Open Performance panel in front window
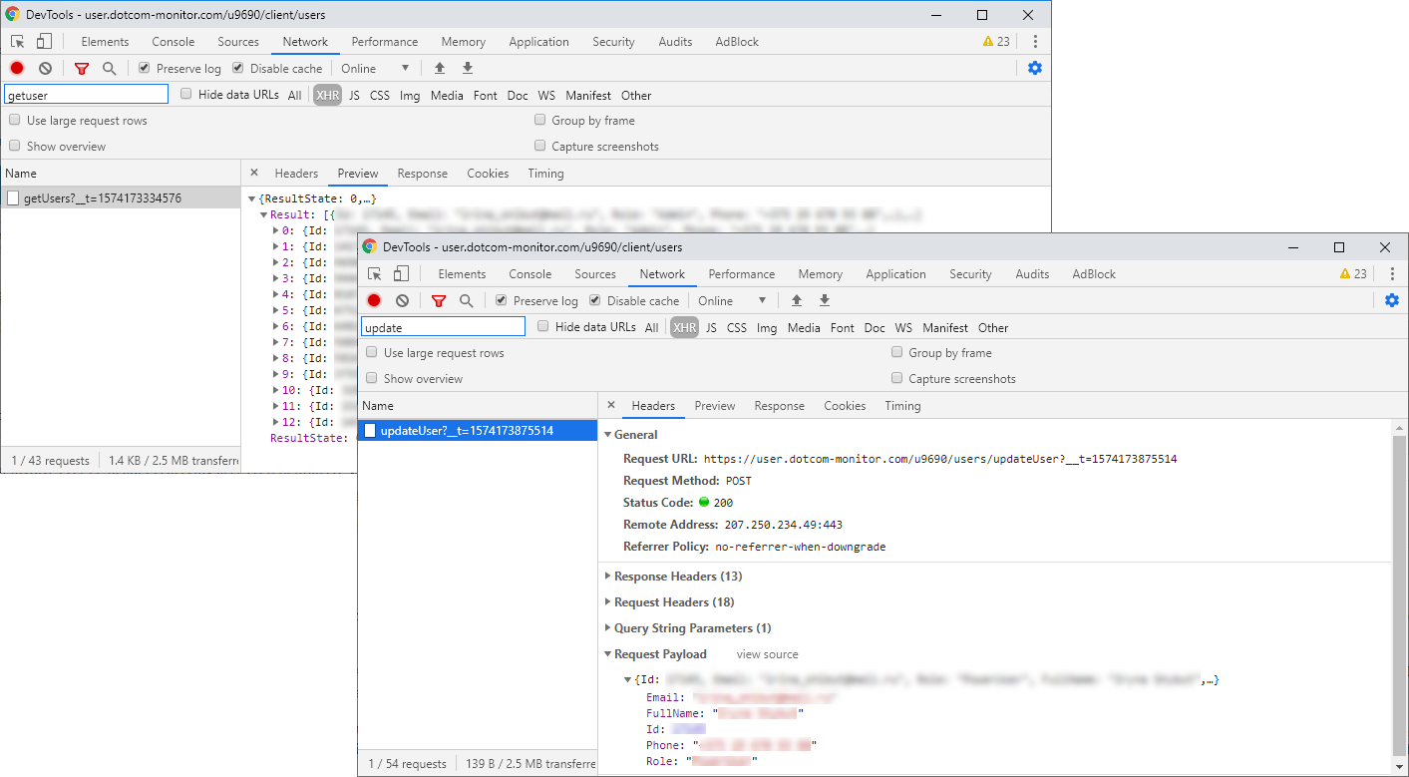 (x=742, y=273)
